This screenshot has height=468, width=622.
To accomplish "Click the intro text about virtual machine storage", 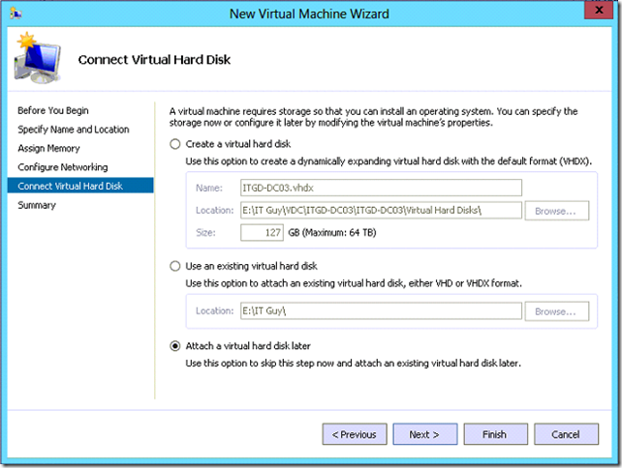I will [x=373, y=117].
